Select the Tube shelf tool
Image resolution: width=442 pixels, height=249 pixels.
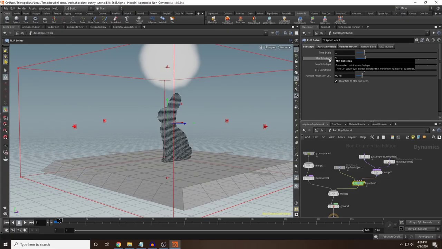(x=26, y=20)
